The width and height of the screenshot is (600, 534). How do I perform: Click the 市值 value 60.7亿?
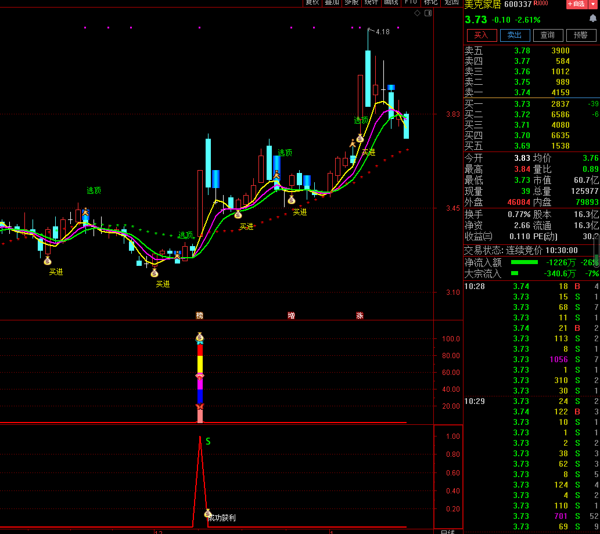pyautogui.click(x=586, y=180)
